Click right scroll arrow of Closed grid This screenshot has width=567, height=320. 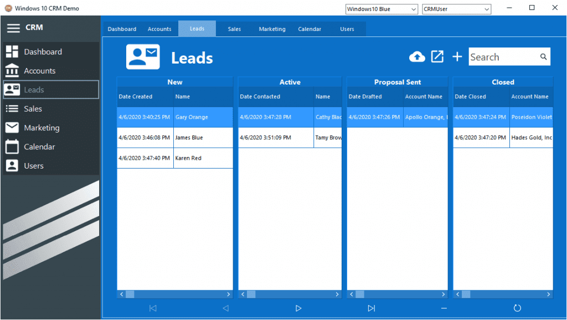[x=549, y=295]
